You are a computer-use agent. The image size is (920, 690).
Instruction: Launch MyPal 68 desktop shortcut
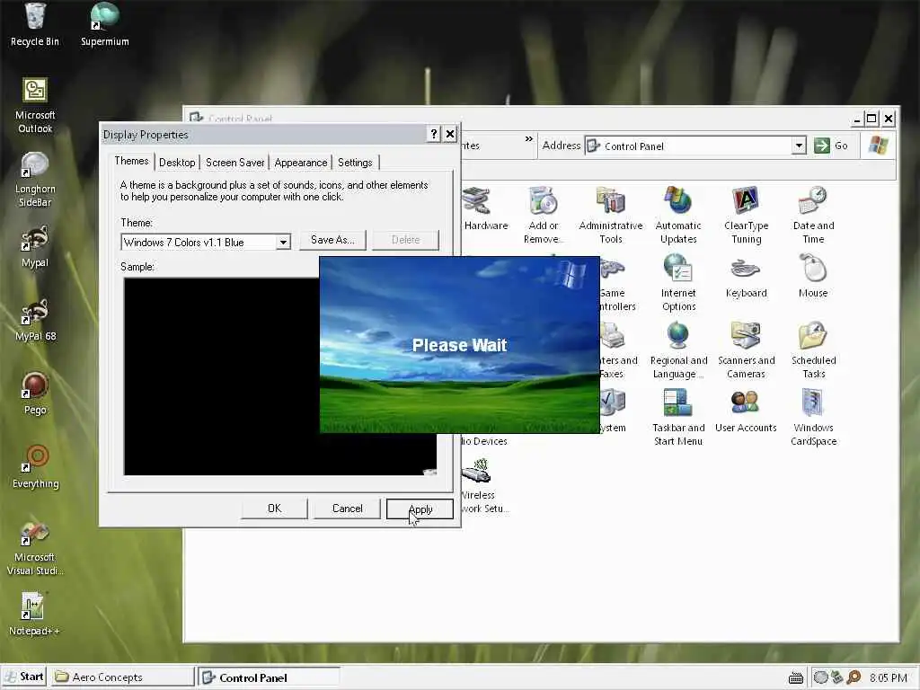coord(35,321)
